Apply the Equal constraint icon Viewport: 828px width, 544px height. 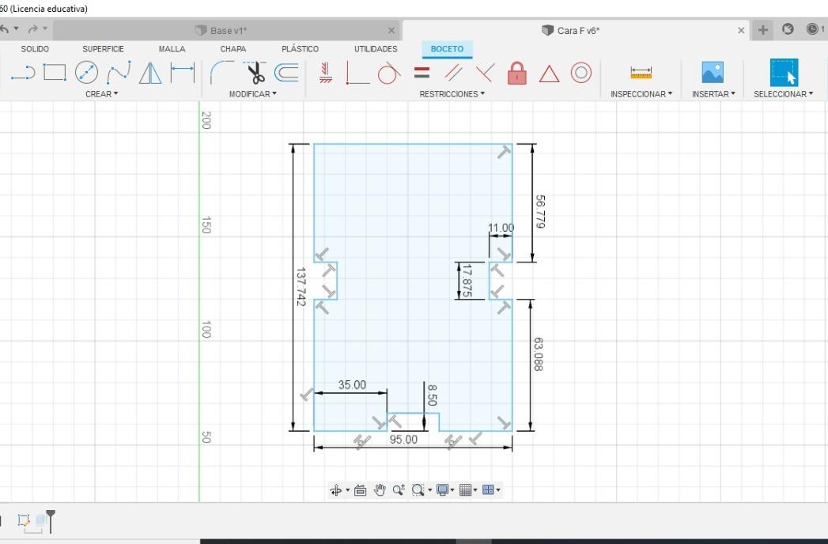(x=422, y=73)
